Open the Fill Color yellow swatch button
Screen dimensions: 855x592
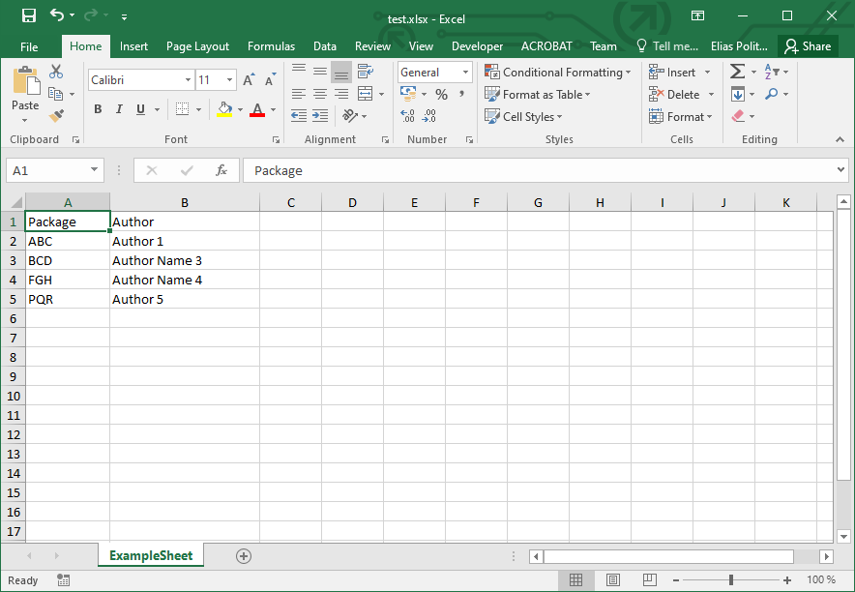(224, 109)
